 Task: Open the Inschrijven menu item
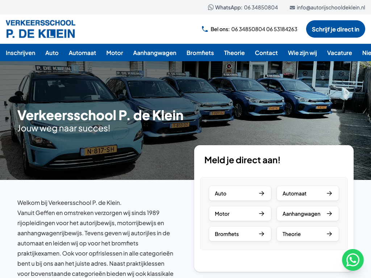[21, 53]
